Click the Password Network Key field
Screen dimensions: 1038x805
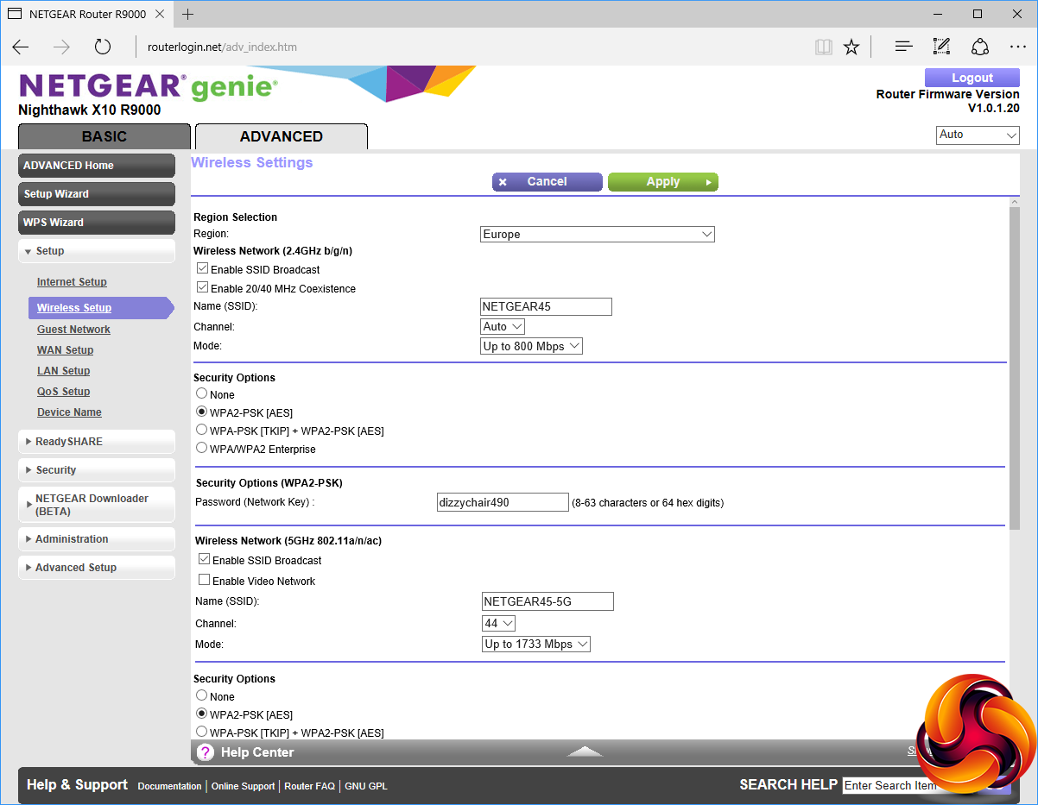tap(503, 502)
